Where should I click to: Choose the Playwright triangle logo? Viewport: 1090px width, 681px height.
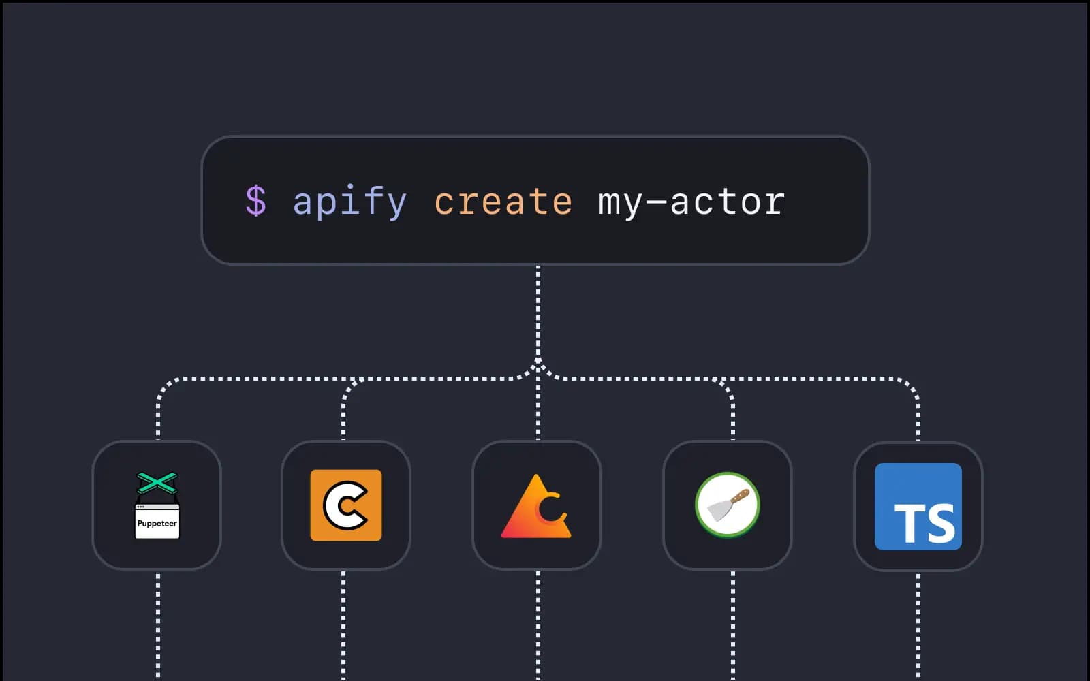pyautogui.click(x=538, y=505)
